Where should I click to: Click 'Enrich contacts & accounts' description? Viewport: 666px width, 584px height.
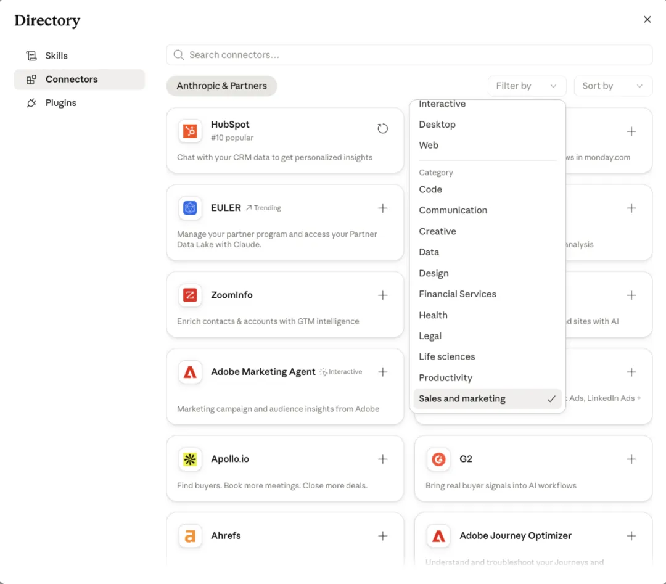point(268,321)
